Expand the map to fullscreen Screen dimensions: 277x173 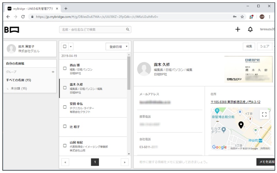point(264,115)
